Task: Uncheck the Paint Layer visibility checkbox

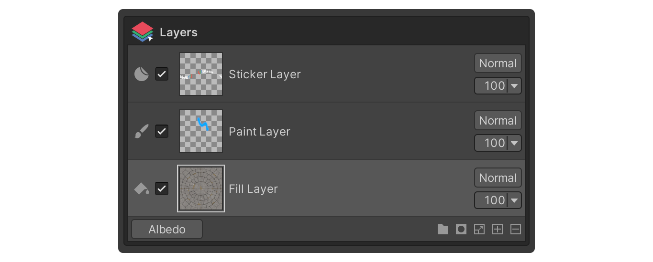Action: [162, 131]
